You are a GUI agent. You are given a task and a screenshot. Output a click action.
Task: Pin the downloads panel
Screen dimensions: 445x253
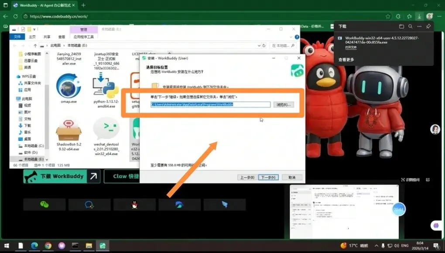point(428,27)
